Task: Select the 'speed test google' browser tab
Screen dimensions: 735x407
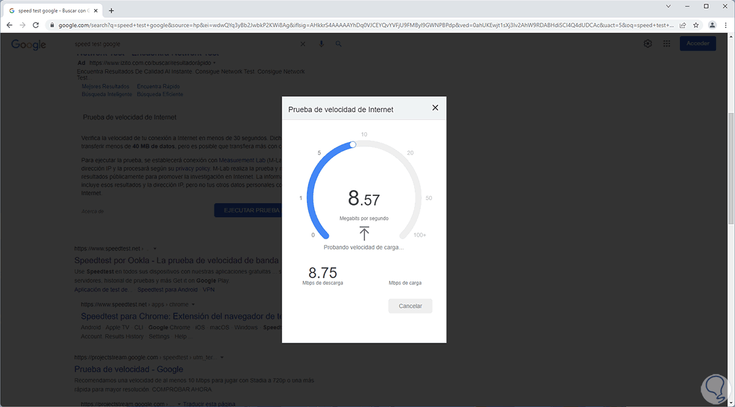Action: (52, 10)
